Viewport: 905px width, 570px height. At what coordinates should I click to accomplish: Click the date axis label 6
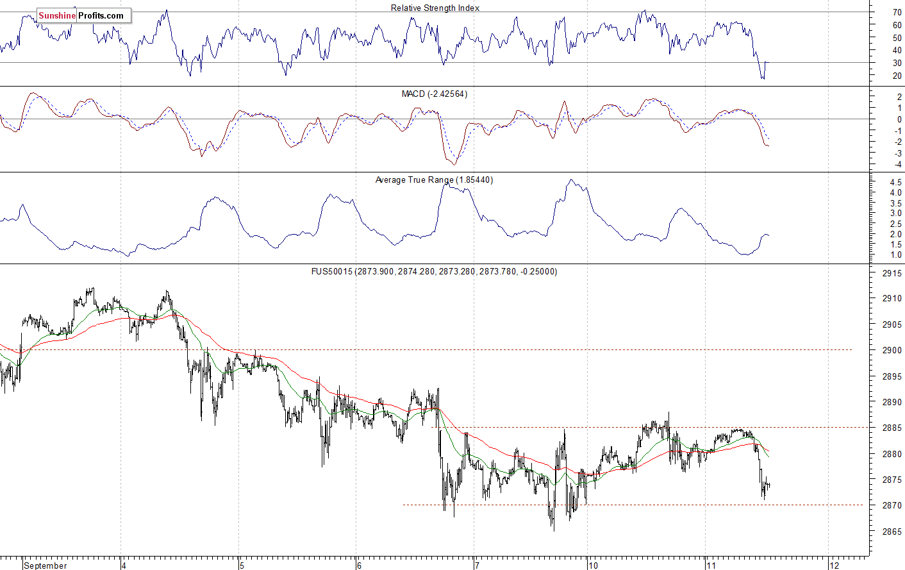[x=360, y=566]
